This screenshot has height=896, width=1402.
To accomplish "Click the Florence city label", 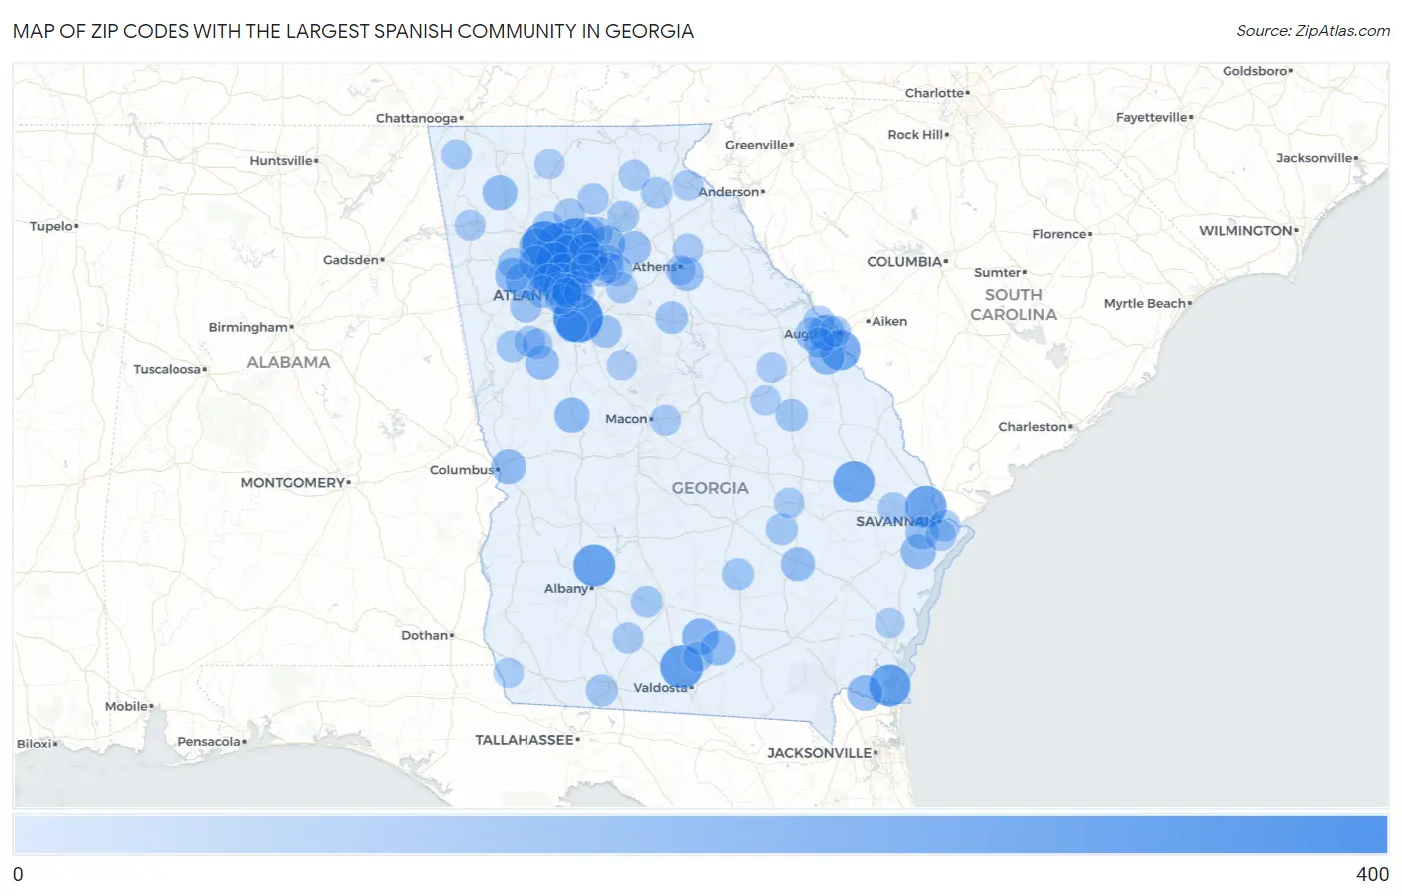I will (x=1062, y=235).
